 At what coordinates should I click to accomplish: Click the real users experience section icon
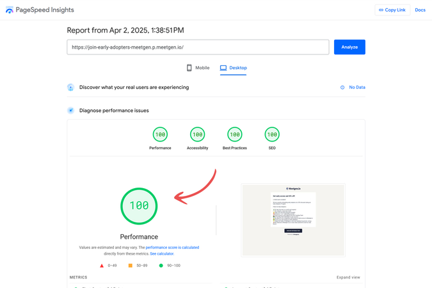pos(71,88)
